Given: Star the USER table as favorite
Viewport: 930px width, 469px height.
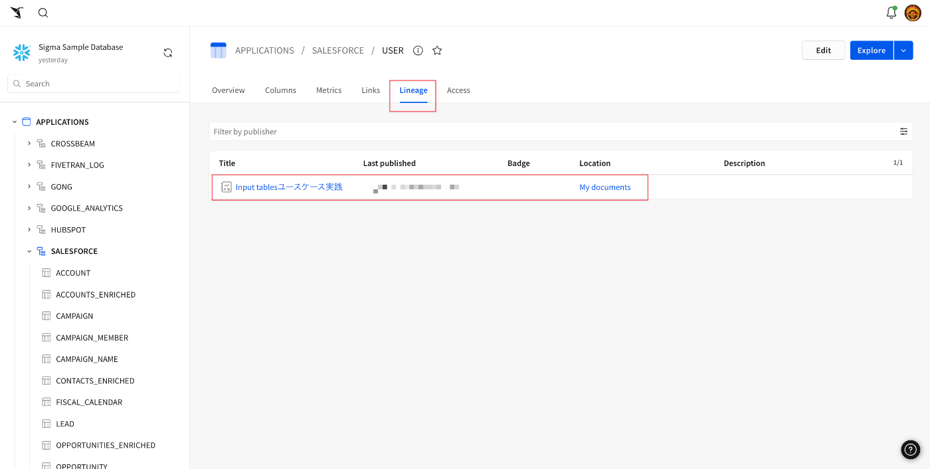Looking at the screenshot, I should point(437,50).
